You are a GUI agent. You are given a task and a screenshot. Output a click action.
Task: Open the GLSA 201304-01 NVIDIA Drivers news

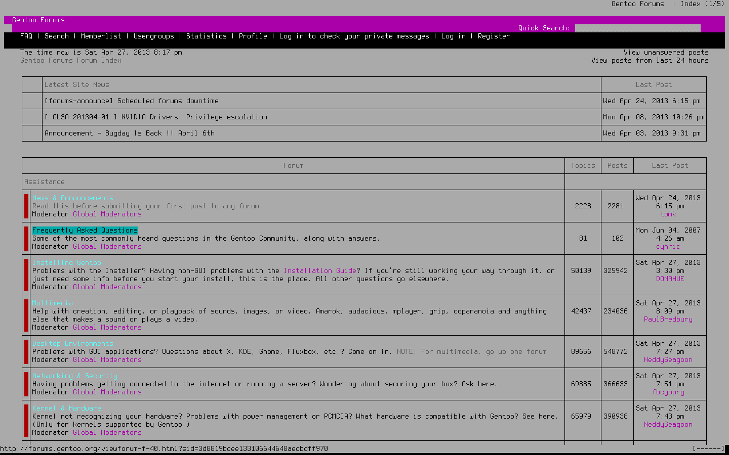(156, 117)
